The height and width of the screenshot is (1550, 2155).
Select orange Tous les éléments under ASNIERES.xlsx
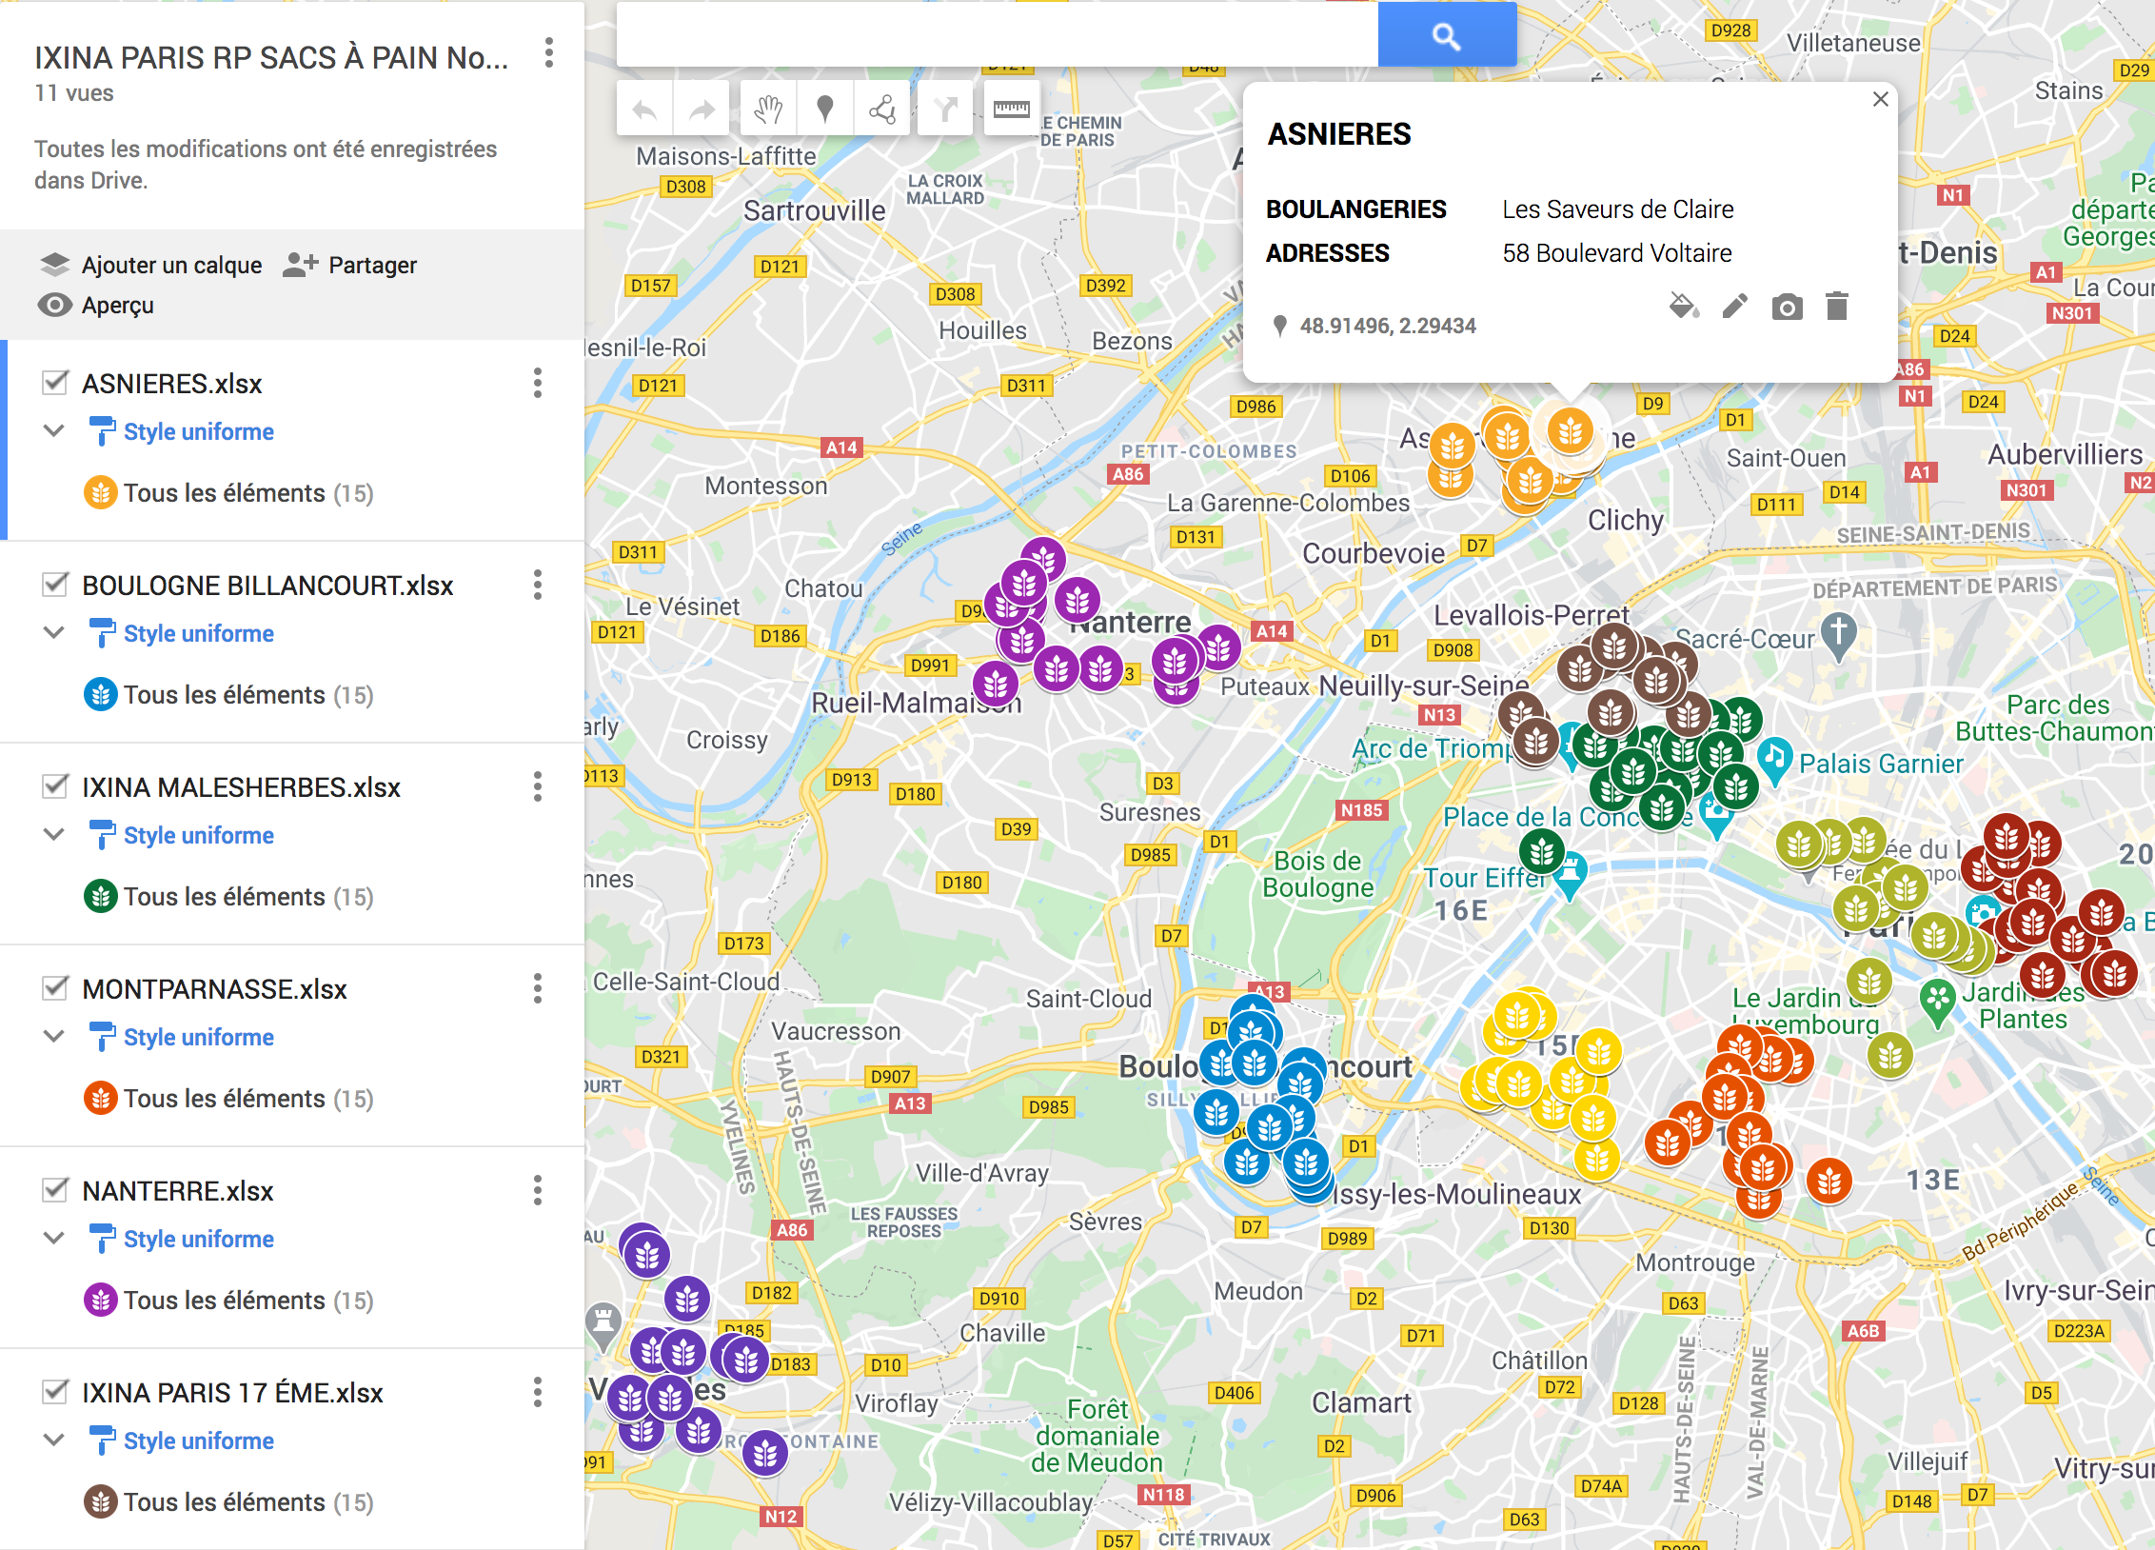coord(228,493)
